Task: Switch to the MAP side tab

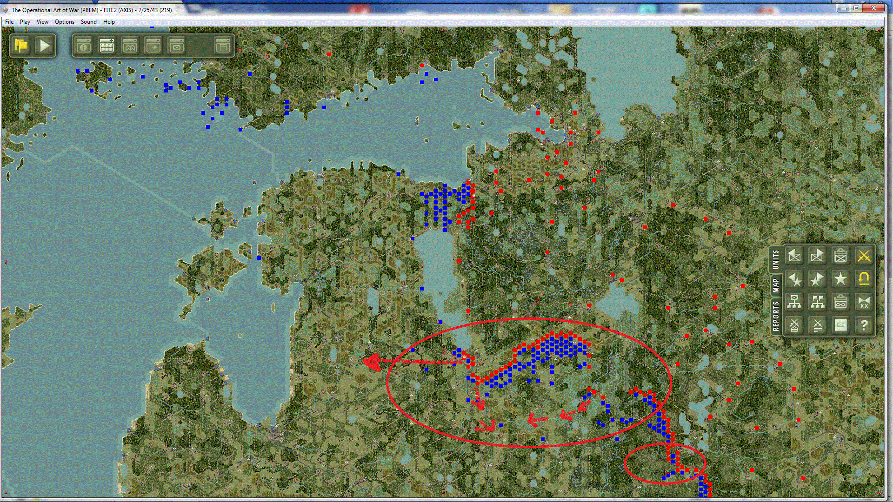Action: click(x=775, y=285)
